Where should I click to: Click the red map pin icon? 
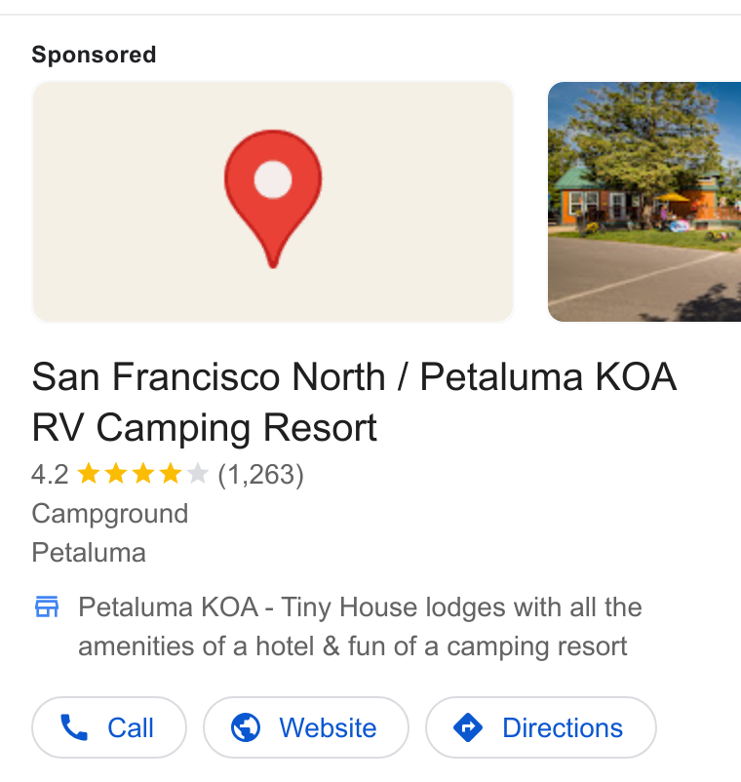(273, 199)
